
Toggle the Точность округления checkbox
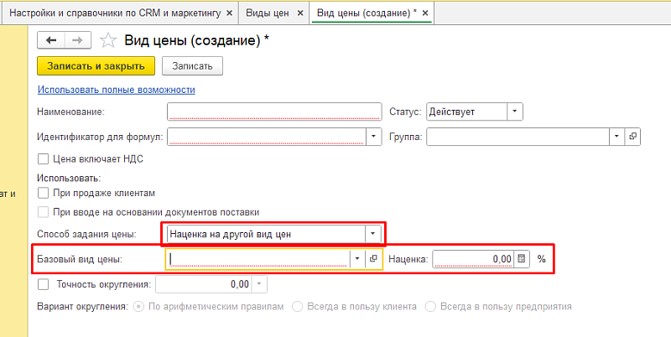coord(44,284)
